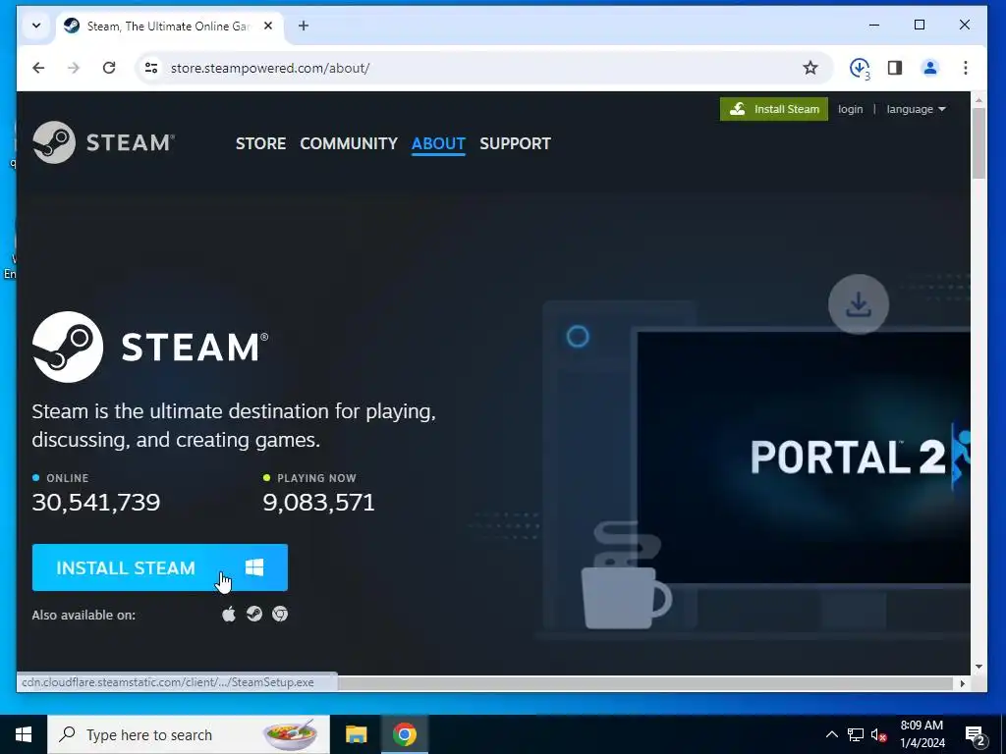The width and height of the screenshot is (1006, 754).
Task: Open the Chrome three-dot menu
Action: (965, 68)
